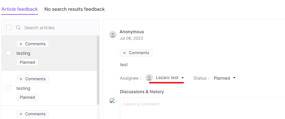
Task: Check the second testing feedback checkbox
Action: (x=9, y=88)
